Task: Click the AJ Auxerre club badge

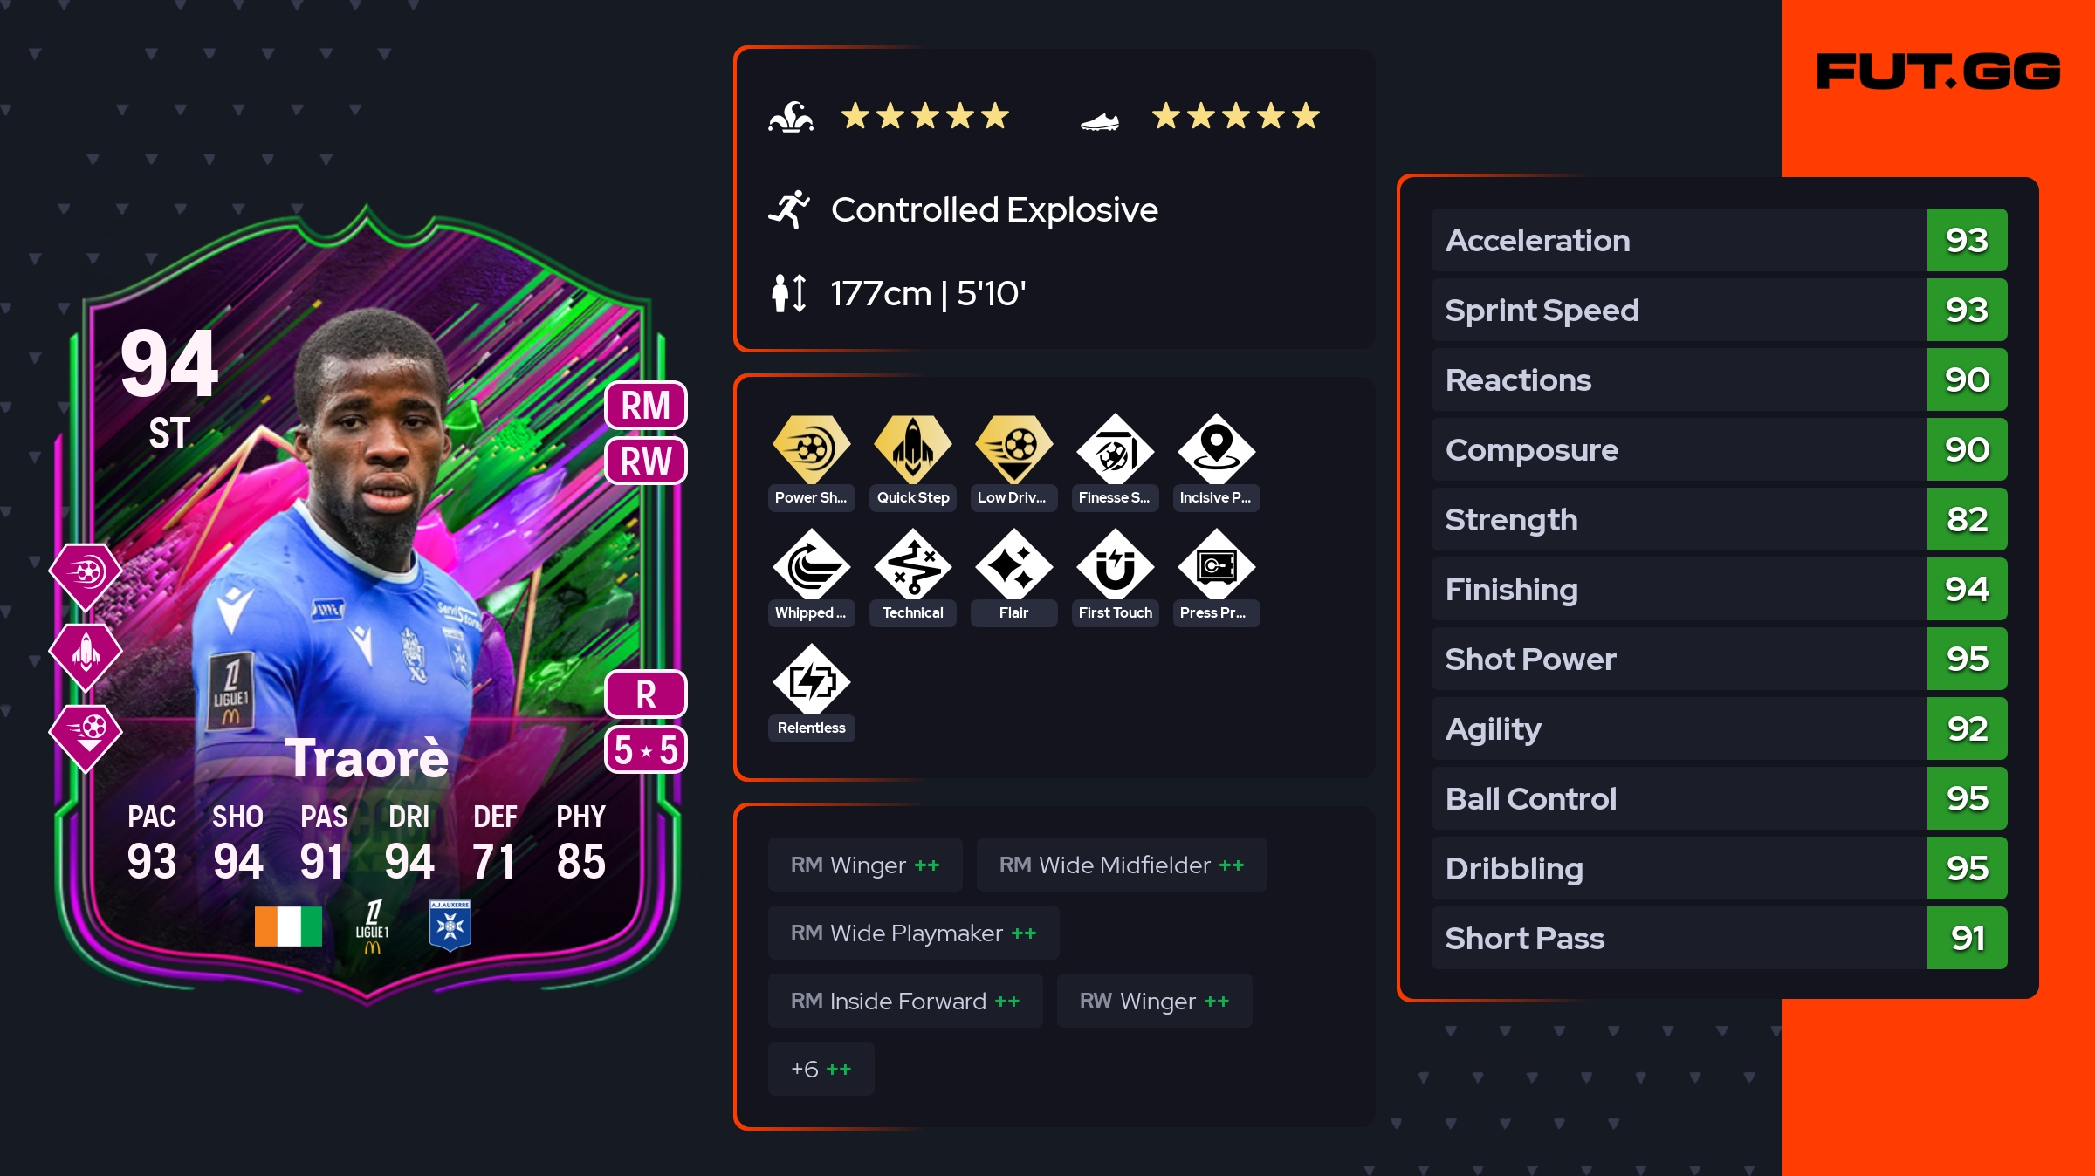Action: (450, 926)
